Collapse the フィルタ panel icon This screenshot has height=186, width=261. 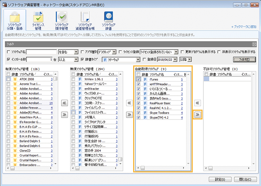coord(254,44)
